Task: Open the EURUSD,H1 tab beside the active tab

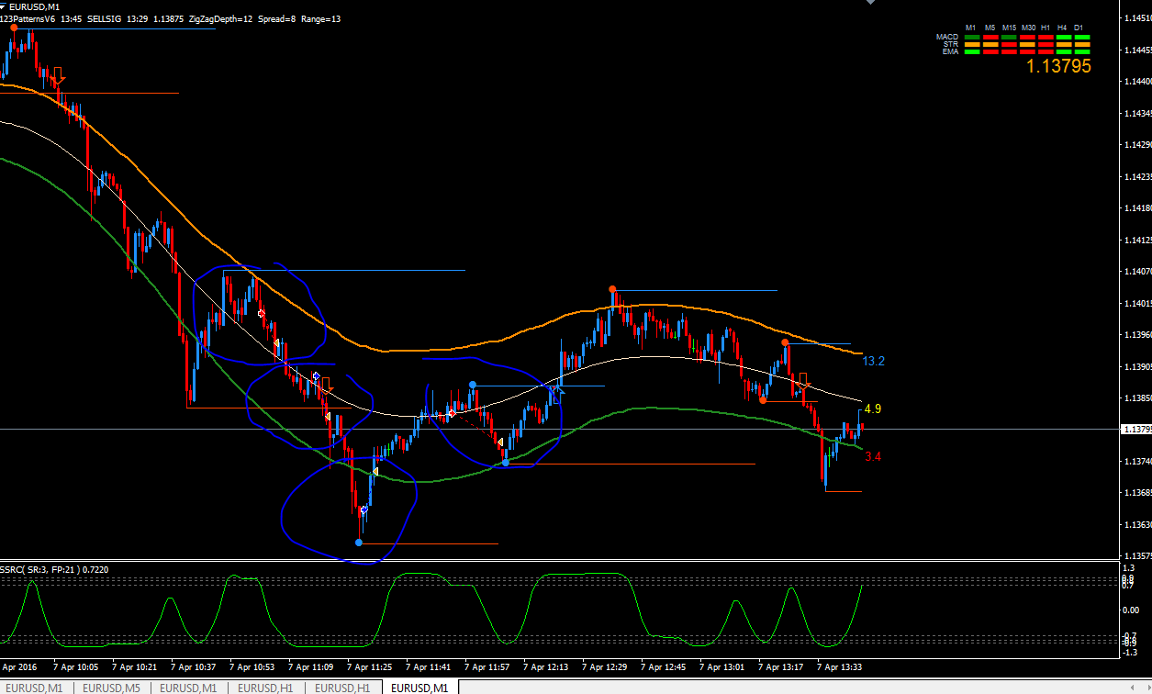Action: coord(342,688)
